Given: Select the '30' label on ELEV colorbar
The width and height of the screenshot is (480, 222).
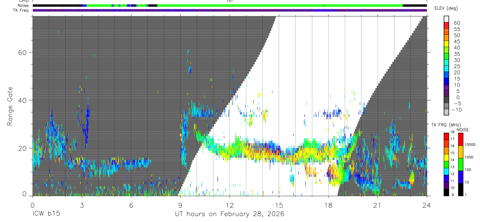Looking at the screenshot, I should (457, 60).
